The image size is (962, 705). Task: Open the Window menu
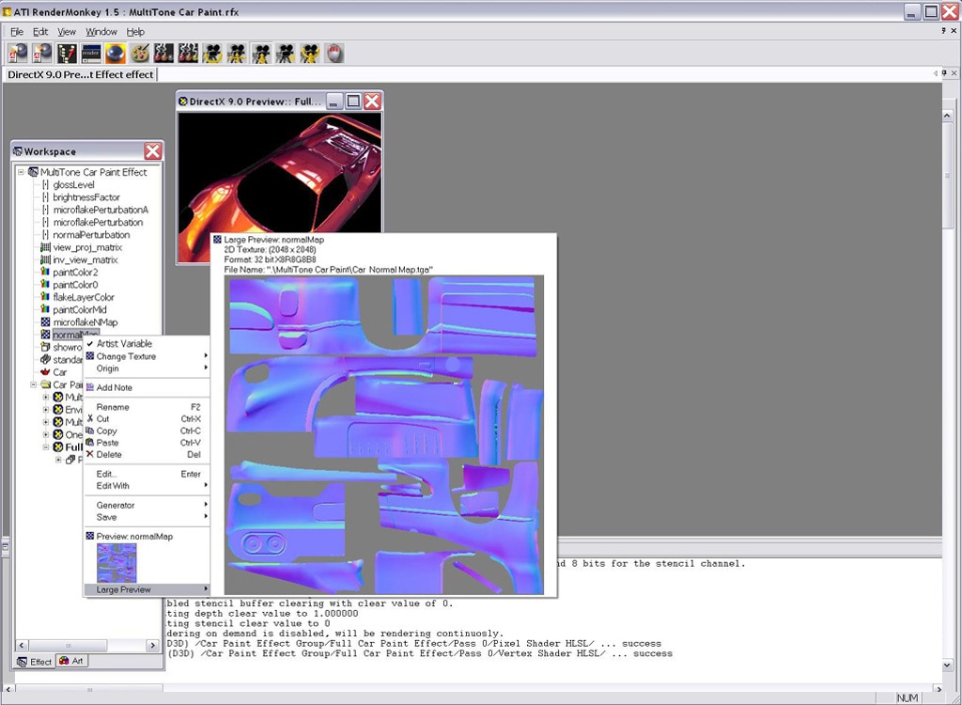coord(101,32)
